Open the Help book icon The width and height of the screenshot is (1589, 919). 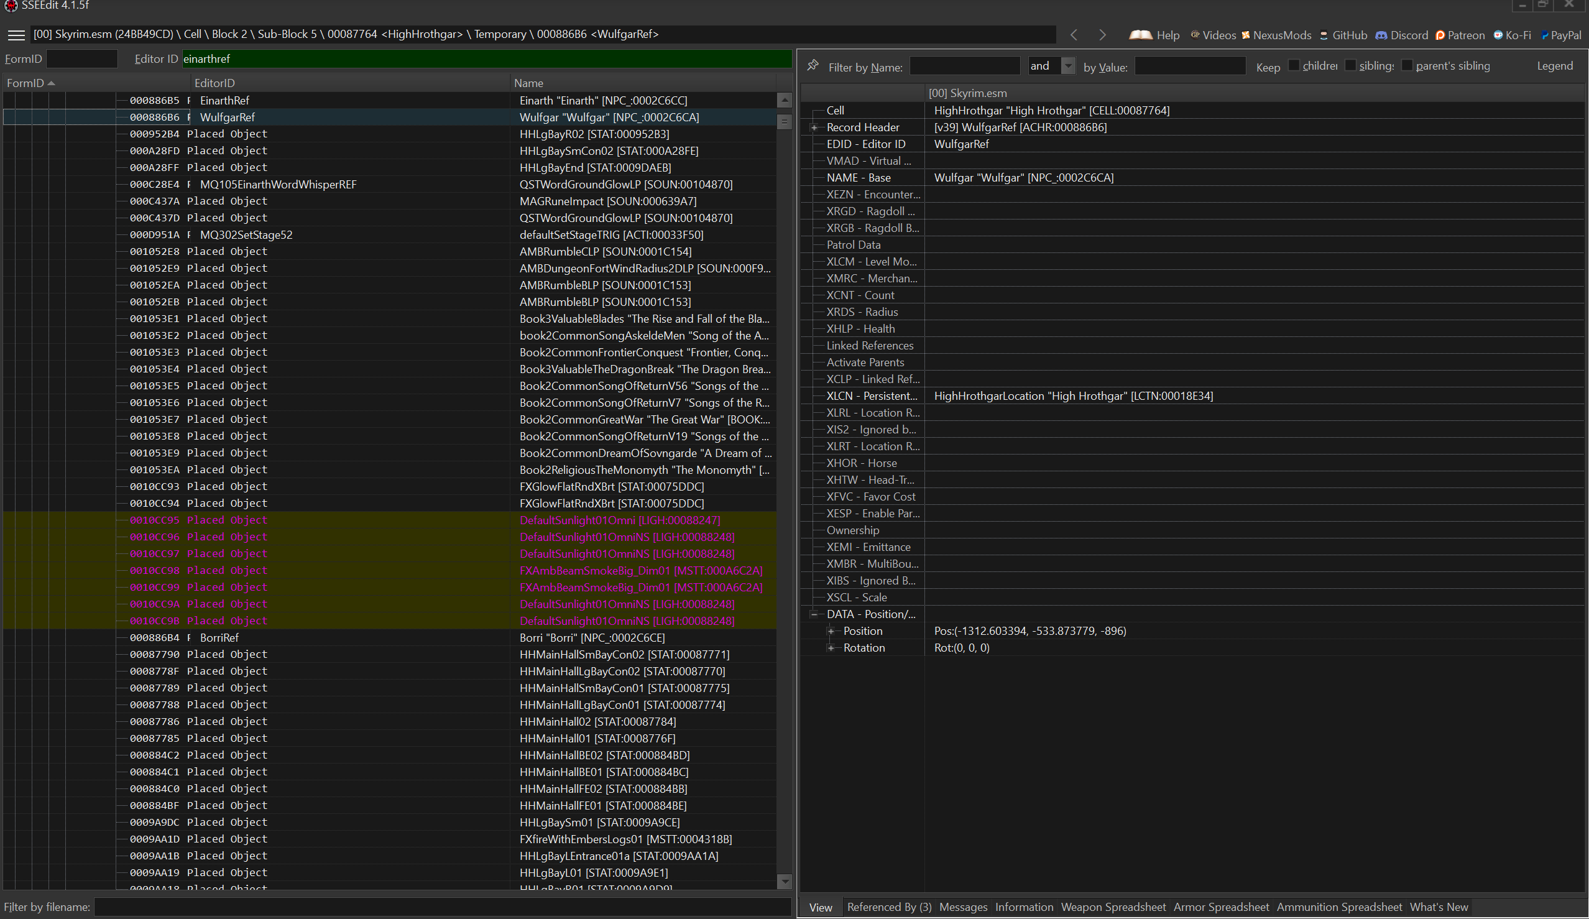point(1154,35)
